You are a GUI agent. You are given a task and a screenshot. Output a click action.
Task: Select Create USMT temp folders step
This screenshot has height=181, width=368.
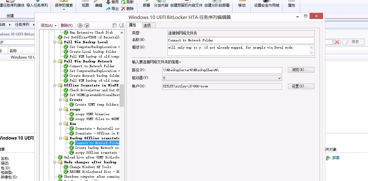97,104
